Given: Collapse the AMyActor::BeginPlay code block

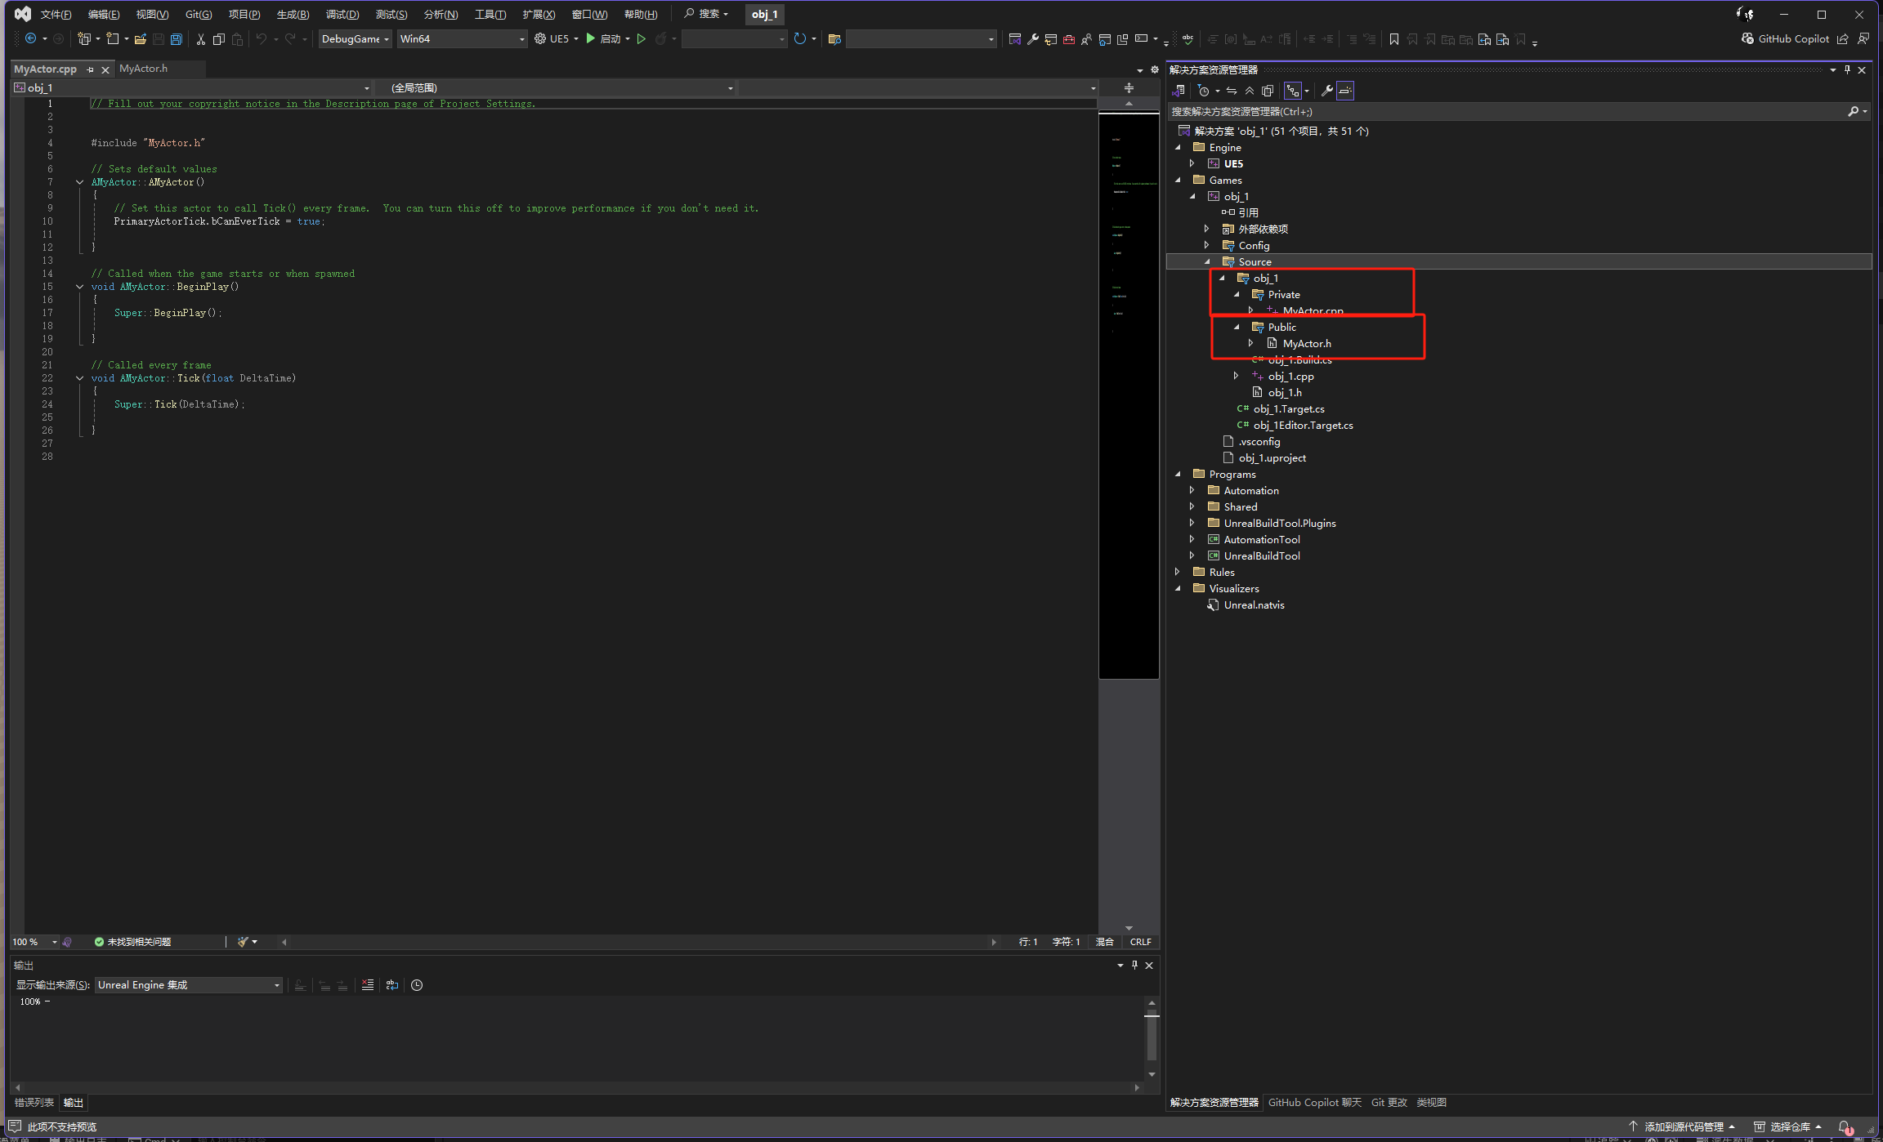Looking at the screenshot, I should point(79,287).
